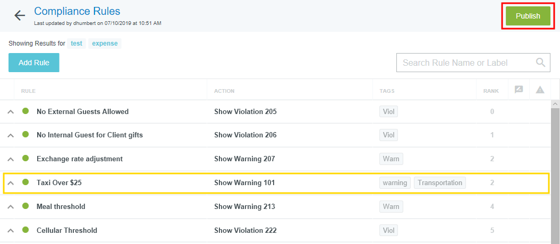The width and height of the screenshot is (560, 244).
Task: Click the back arrow beside Compliance Rules
Action: click(20, 15)
